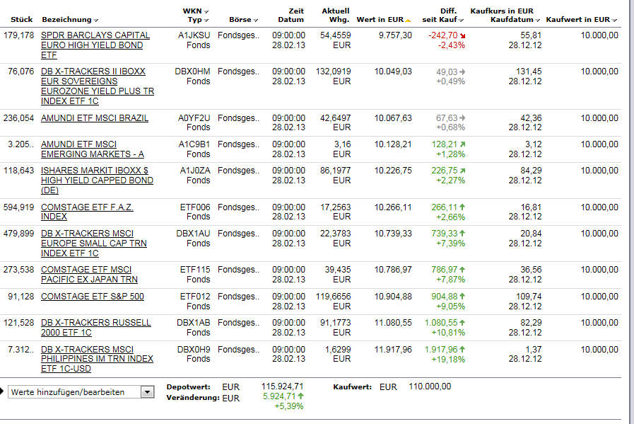Select value 11.917,96 in Wert column
Viewport: 634px width, 424px height.
[x=393, y=349]
